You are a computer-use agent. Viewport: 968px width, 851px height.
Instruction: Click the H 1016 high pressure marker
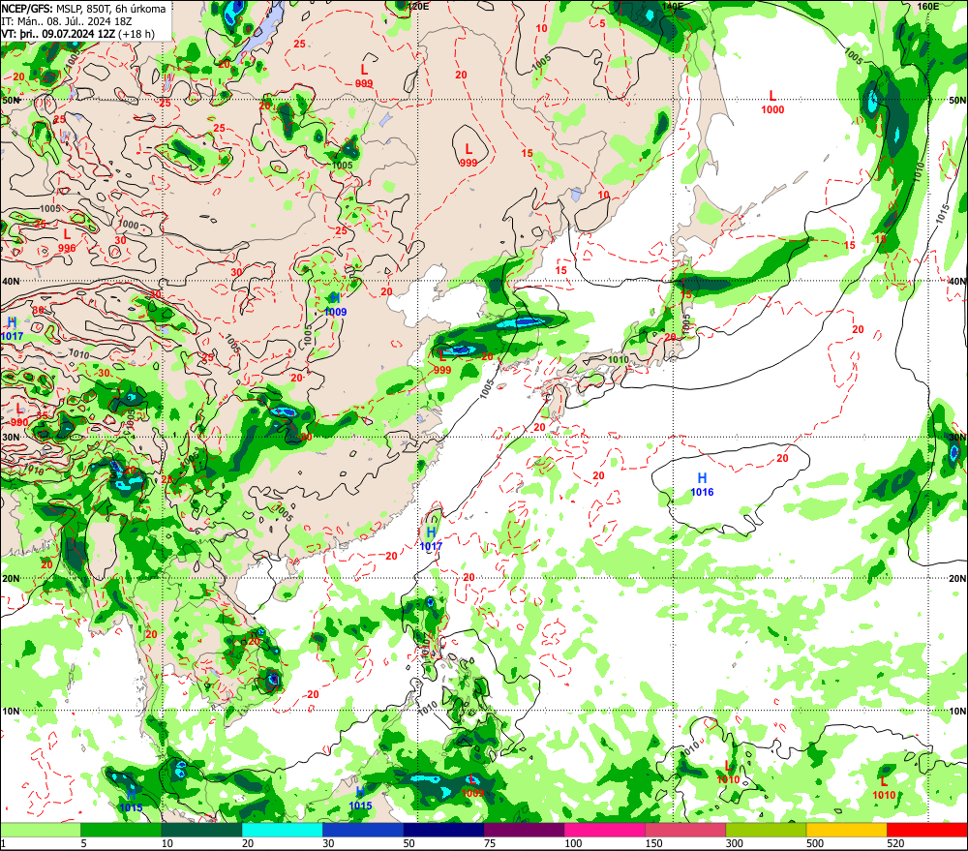tap(702, 485)
